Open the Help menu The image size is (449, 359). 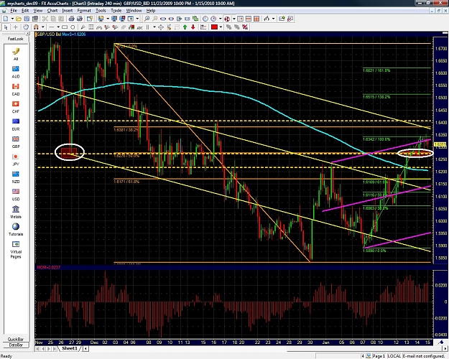(151, 11)
